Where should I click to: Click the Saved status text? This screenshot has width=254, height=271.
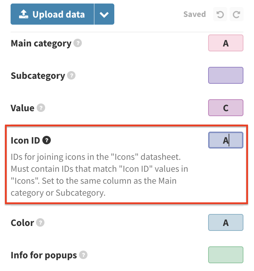pyautogui.click(x=195, y=14)
